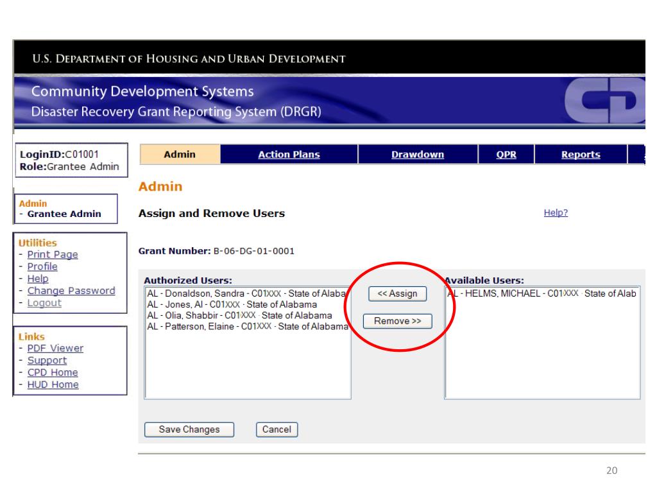657x493 pixels.
Task: Click the Remove >> button
Action: click(x=397, y=321)
